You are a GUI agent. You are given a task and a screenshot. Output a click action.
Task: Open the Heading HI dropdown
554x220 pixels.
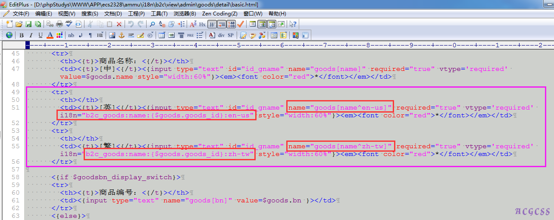[x=100, y=35]
